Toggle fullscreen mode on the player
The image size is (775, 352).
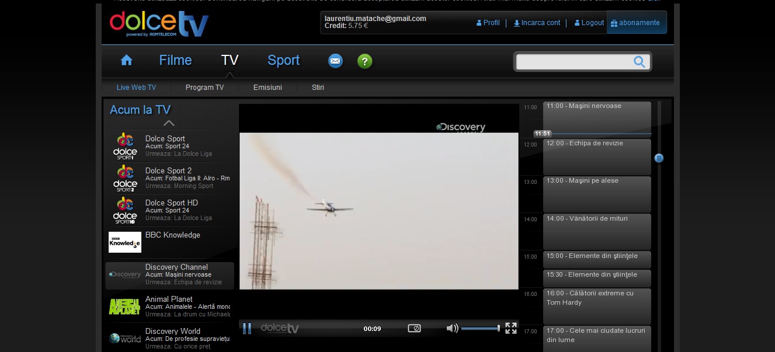pyautogui.click(x=510, y=328)
